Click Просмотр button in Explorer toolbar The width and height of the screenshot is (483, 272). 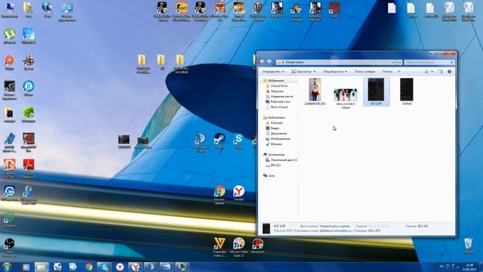click(x=303, y=72)
